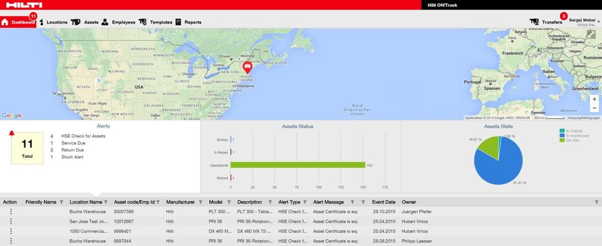Image resolution: width=602 pixels, height=246 pixels.
Task: Click the In-Transit legend swatch
Action: pos(562,131)
